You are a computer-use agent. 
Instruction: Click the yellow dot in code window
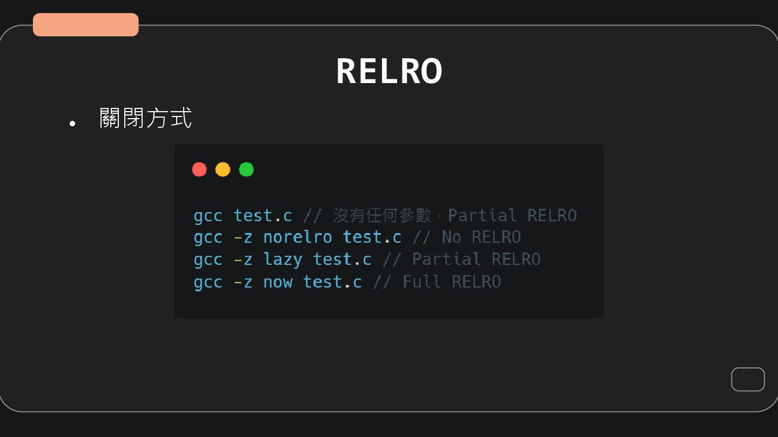(223, 169)
